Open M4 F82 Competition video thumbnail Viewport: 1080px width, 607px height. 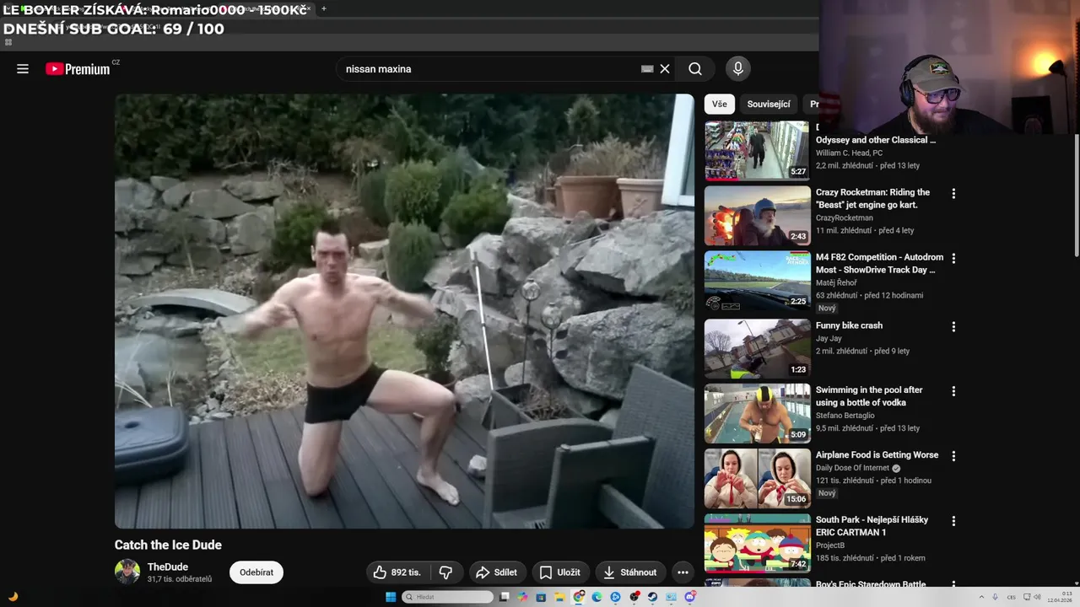click(757, 281)
